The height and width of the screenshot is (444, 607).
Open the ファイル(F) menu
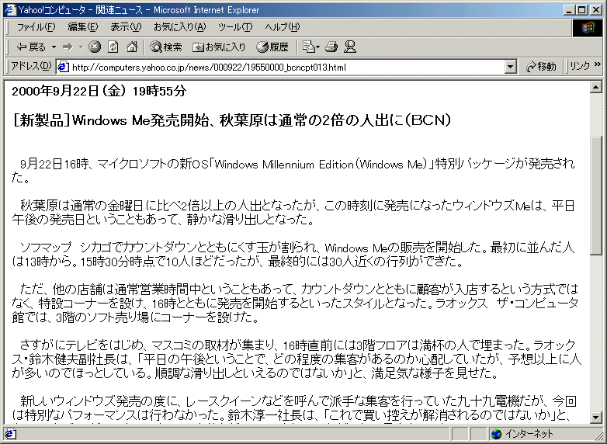(x=36, y=27)
